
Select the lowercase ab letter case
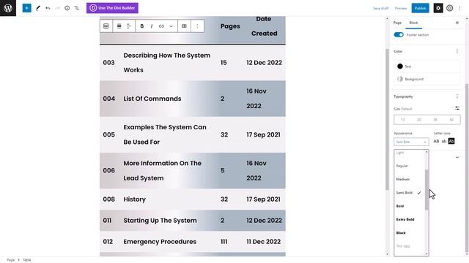click(x=444, y=141)
